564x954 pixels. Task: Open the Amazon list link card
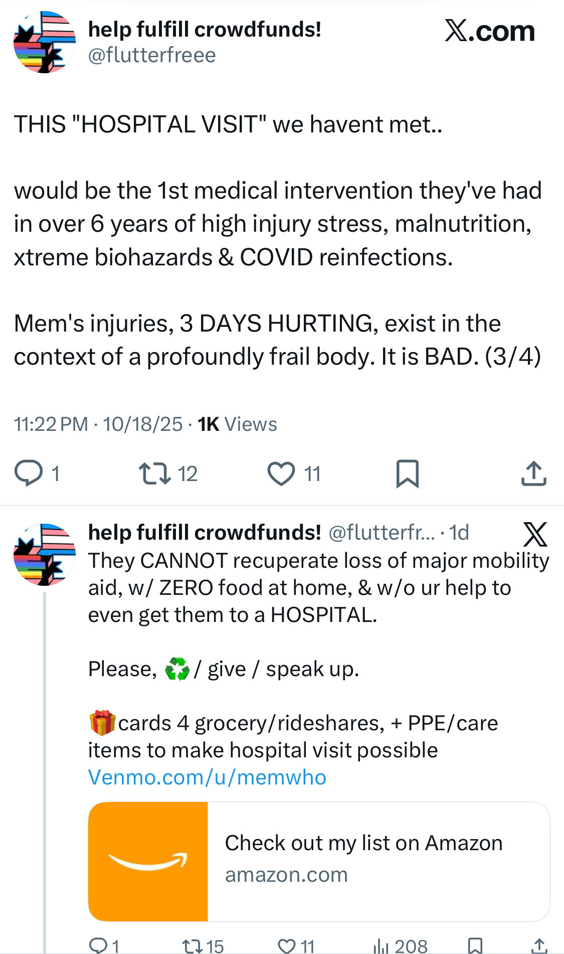click(319, 861)
